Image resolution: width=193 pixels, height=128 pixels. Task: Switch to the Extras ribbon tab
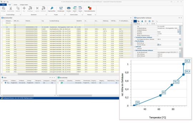(x=15, y=5)
